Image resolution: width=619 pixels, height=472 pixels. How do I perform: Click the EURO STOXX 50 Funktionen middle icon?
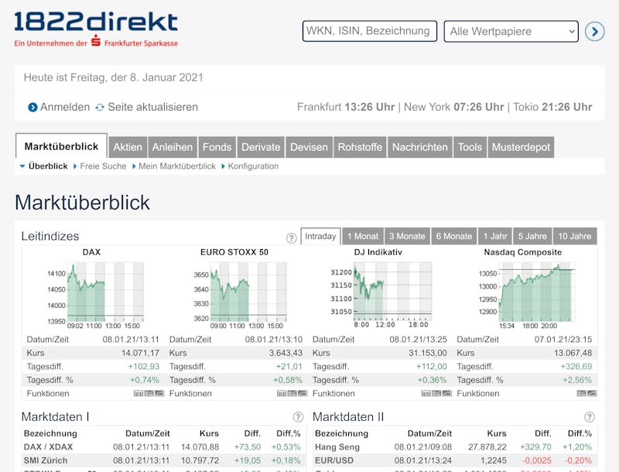(x=292, y=393)
